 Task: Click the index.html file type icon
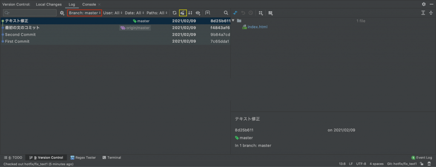(244, 27)
